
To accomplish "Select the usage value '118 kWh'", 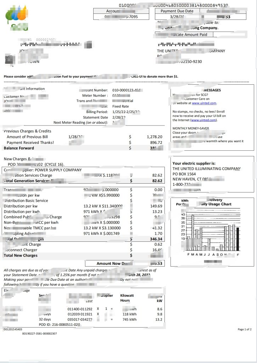I will (x=130, y=314).
